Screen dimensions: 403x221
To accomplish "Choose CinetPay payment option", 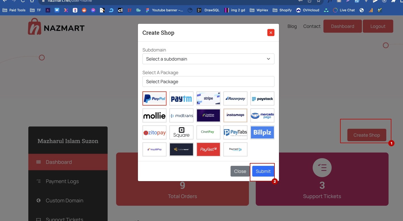I will tap(208, 132).
